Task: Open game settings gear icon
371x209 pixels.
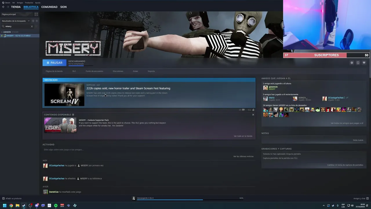Action: pos(352,63)
